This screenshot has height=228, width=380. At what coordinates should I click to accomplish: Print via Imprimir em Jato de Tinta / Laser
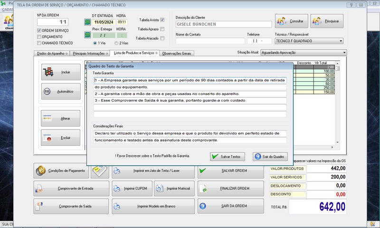pyautogui.click(x=153, y=171)
